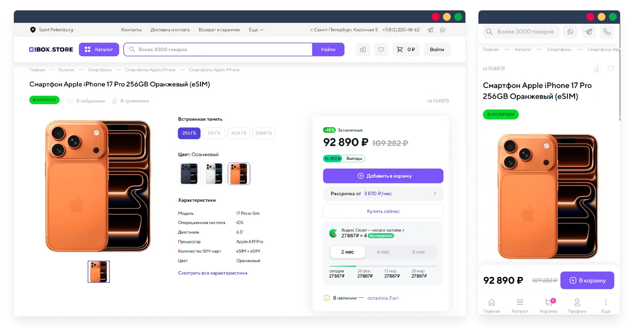Click Добавить в корзину button
This screenshot has height=328, width=634.
coord(383,176)
